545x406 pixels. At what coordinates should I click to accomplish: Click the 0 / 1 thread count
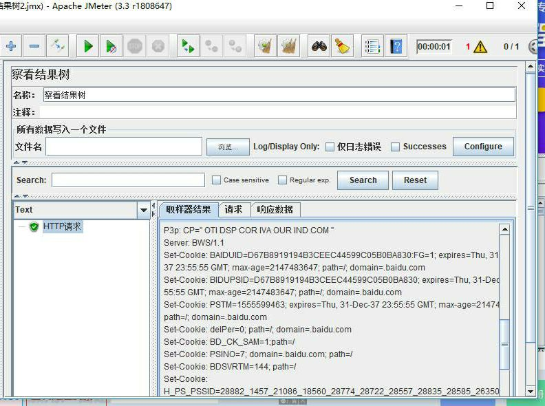(x=511, y=47)
